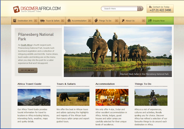This screenshot has width=184, height=129.
Task: Click the Search. Discover. Travel. tagline
Action: click(x=31, y=11)
